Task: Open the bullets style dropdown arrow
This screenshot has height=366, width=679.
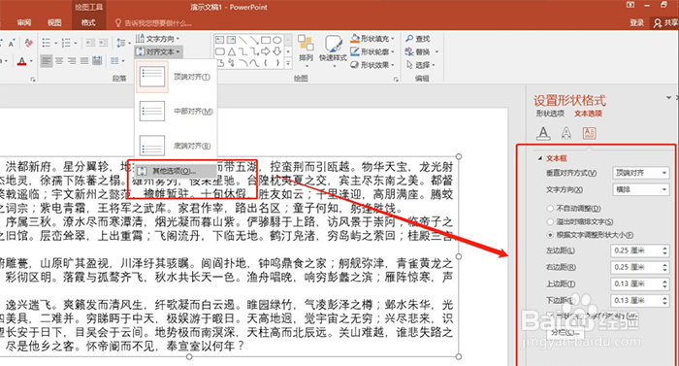Action: (x=55, y=43)
